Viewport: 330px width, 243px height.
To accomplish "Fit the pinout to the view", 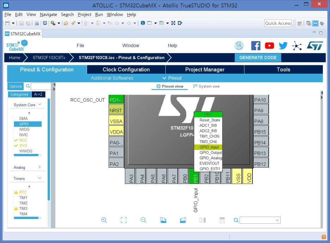I will (124, 220).
